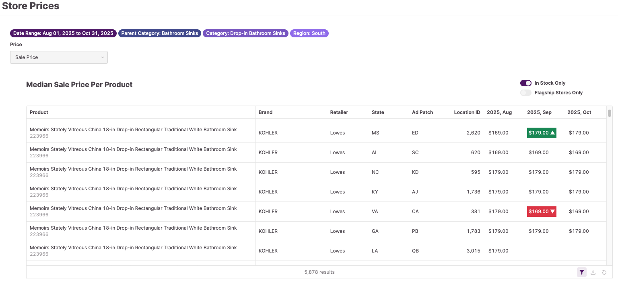Click the table filter funnel icon
The image size is (618, 281).
click(x=582, y=272)
